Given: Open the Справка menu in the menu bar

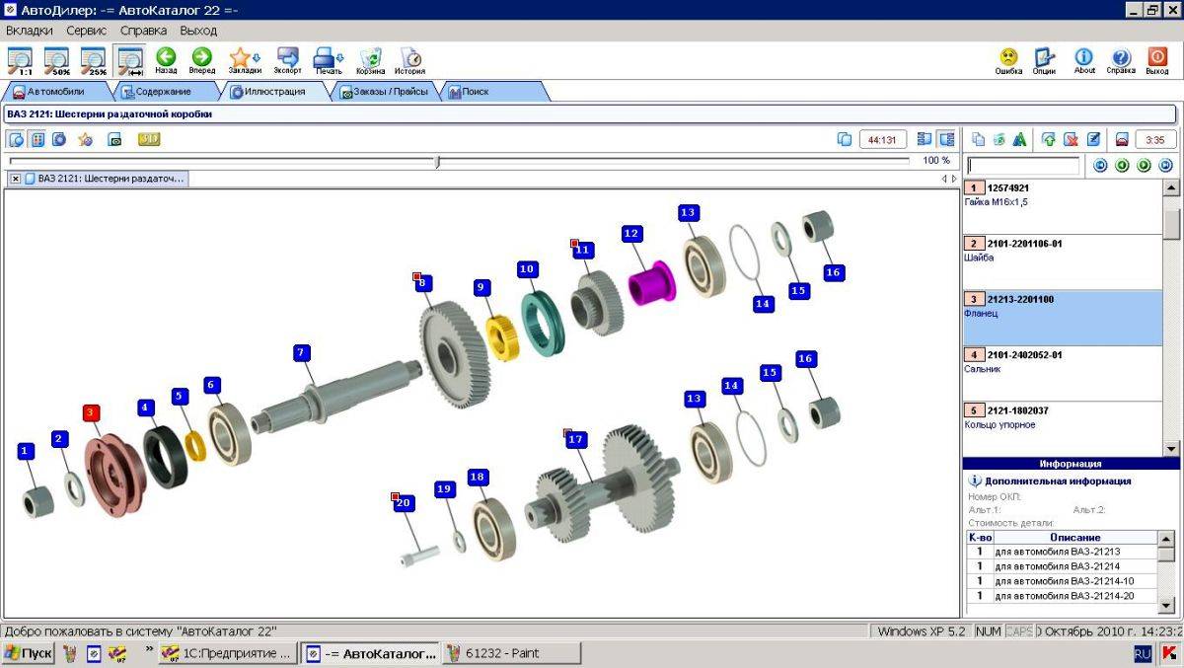Looking at the screenshot, I should tap(143, 31).
